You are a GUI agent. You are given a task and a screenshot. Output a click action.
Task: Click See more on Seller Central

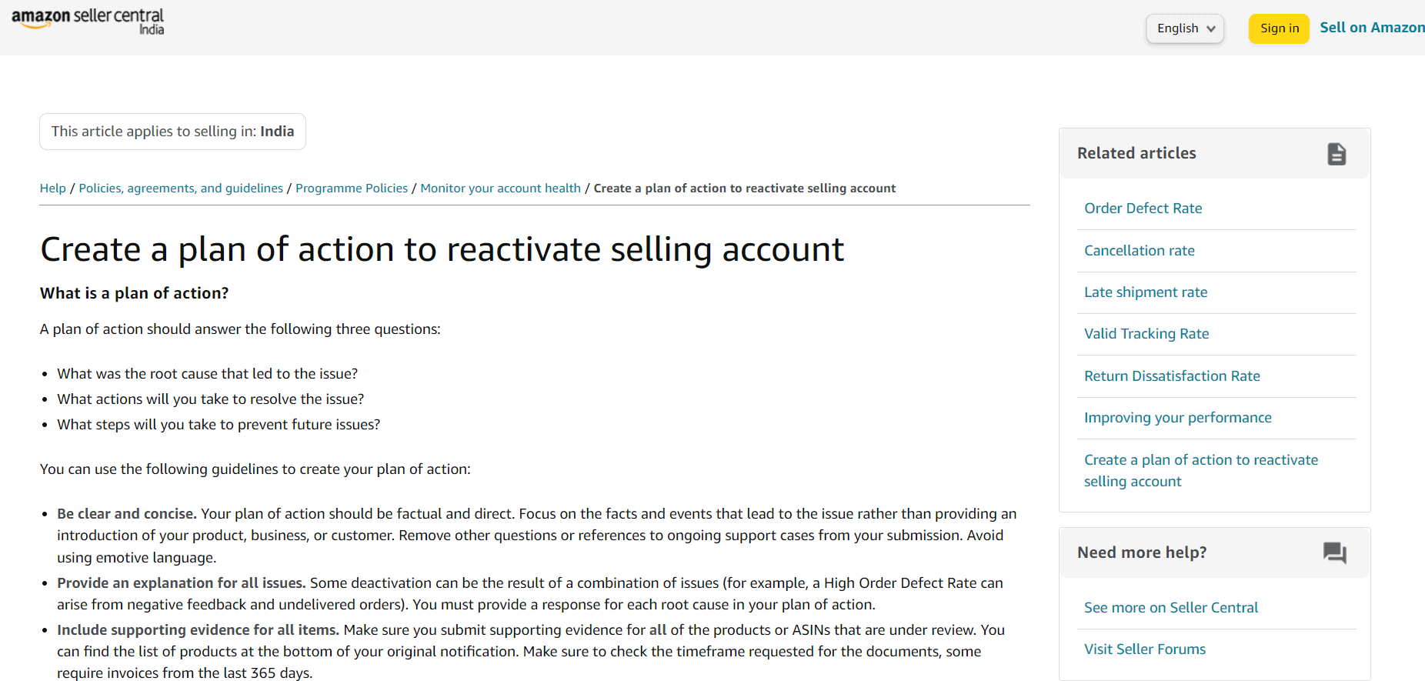(x=1170, y=608)
